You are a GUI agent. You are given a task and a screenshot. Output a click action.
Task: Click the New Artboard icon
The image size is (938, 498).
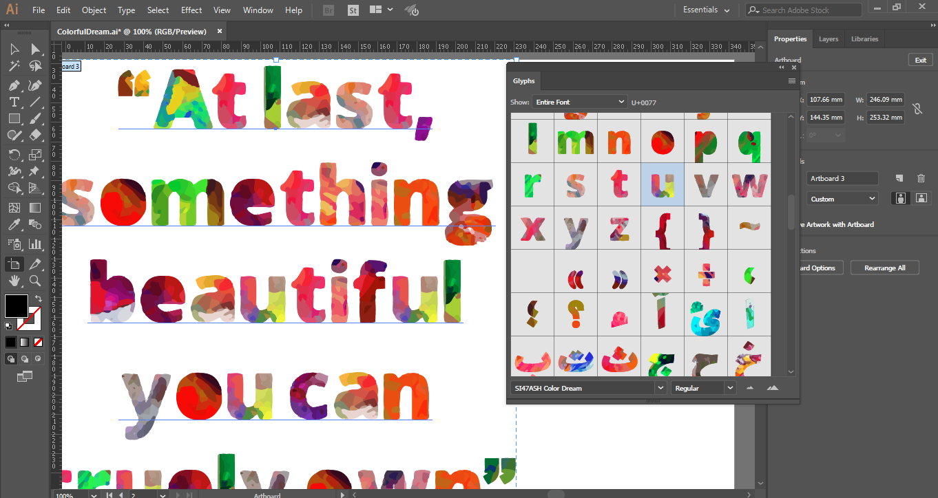899,178
